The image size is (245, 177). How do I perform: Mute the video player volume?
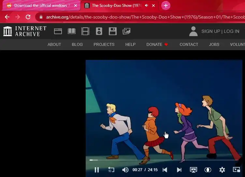click(x=125, y=170)
